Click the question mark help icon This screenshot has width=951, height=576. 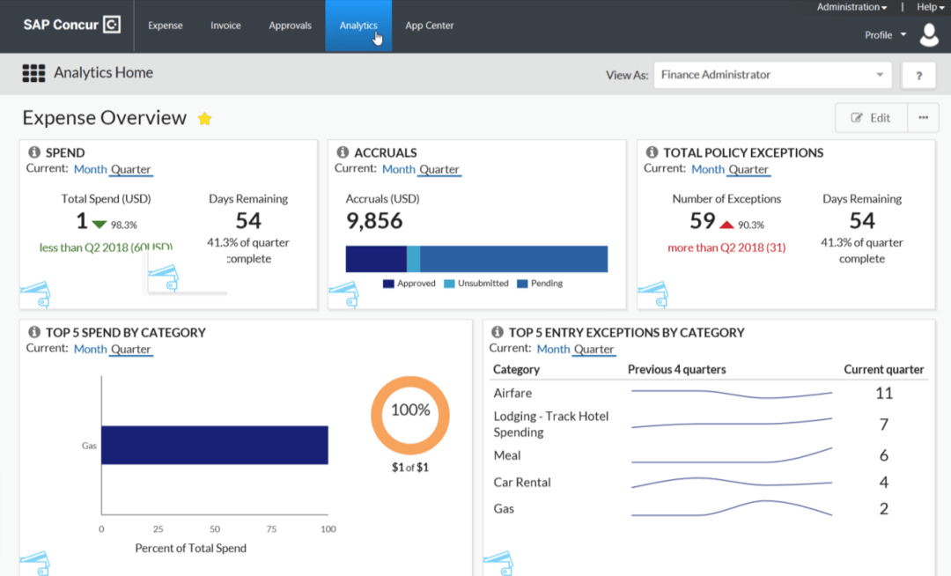point(918,75)
